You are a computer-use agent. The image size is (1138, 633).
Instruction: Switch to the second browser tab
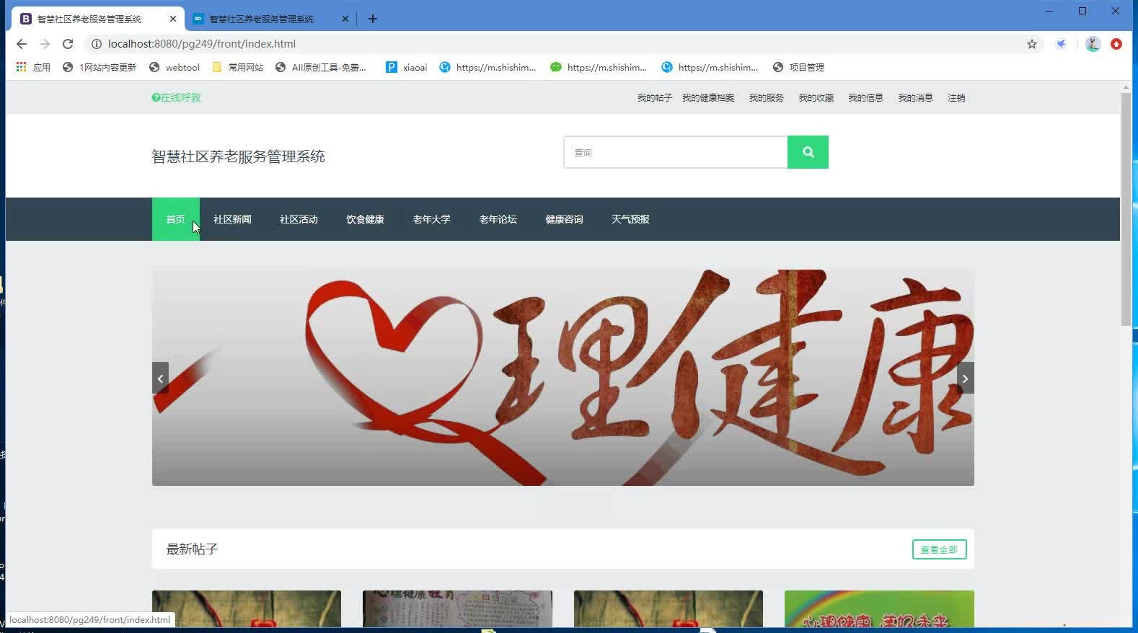(270, 19)
